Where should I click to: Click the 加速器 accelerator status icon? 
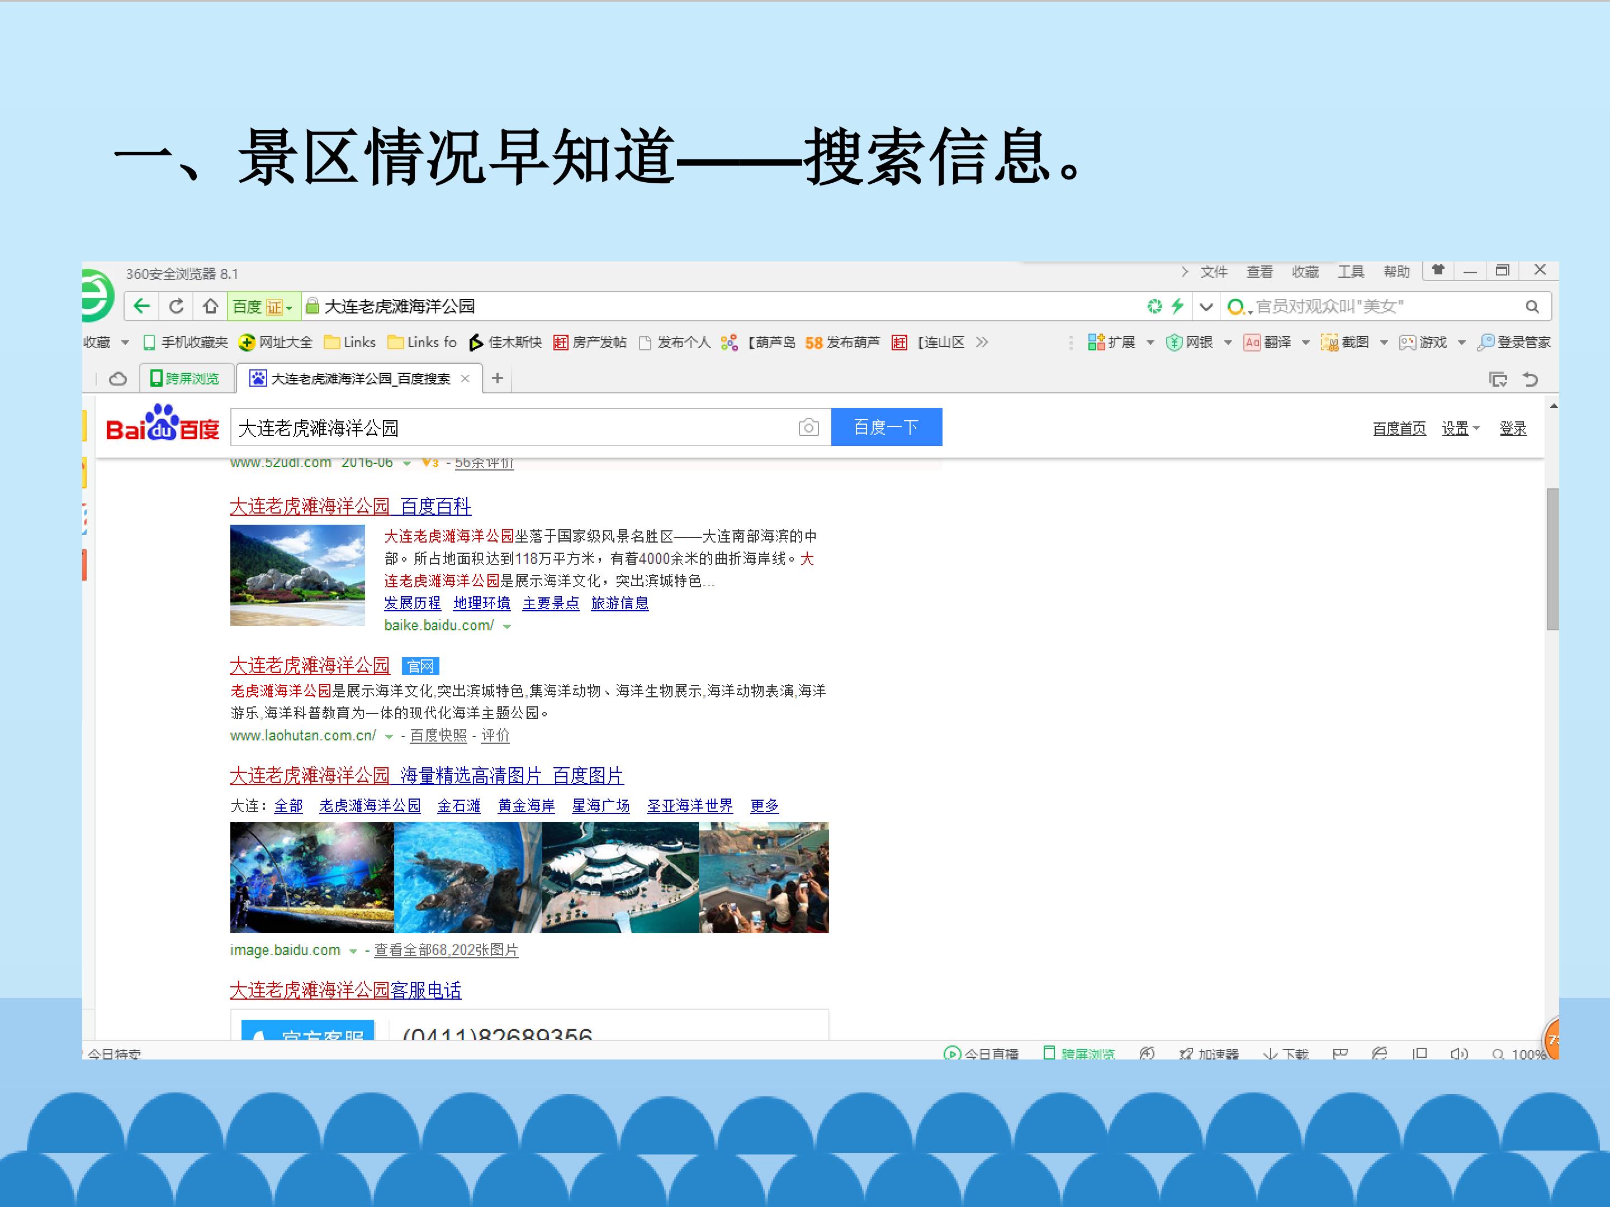(x=1209, y=1053)
